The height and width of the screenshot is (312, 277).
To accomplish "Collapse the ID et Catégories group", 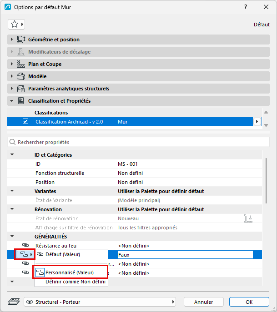I will 12,154.
